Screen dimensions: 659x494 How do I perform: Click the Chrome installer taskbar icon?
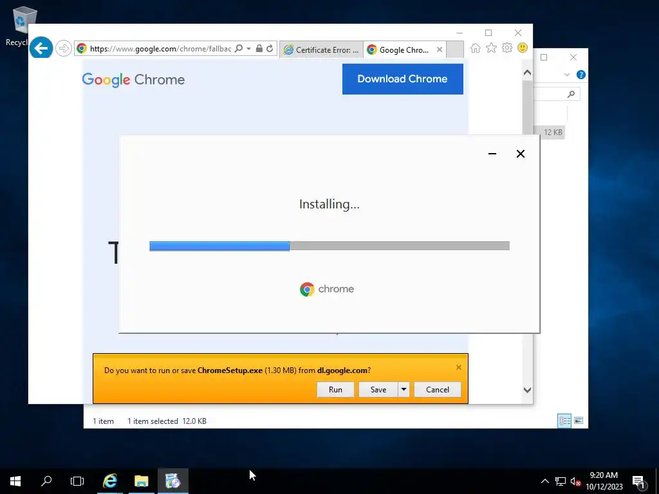[x=172, y=481]
